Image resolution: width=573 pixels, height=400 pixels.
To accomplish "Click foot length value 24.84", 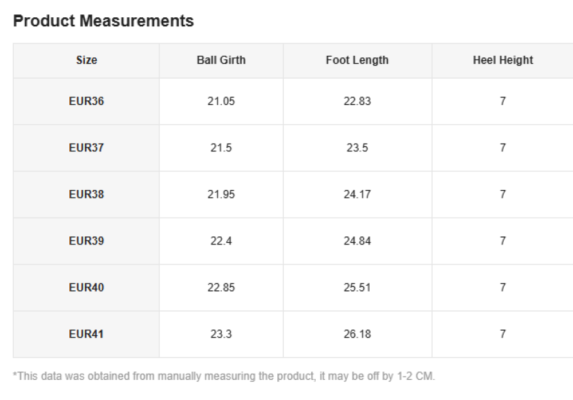I will point(357,241).
